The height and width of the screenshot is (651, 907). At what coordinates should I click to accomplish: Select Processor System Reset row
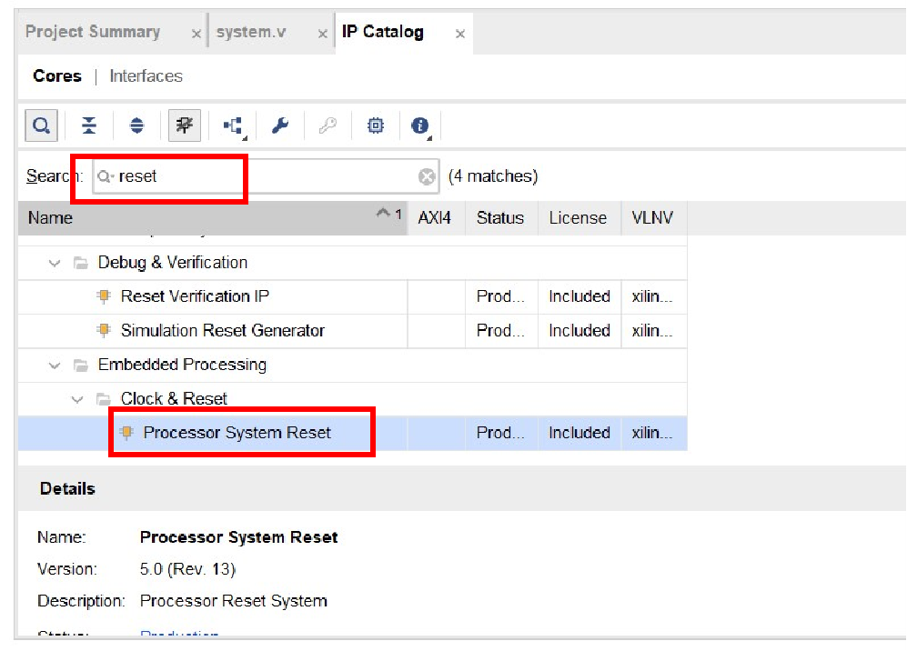pos(352,433)
